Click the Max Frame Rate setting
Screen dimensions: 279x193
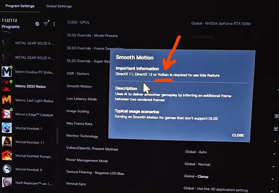click(x=79, y=123)
